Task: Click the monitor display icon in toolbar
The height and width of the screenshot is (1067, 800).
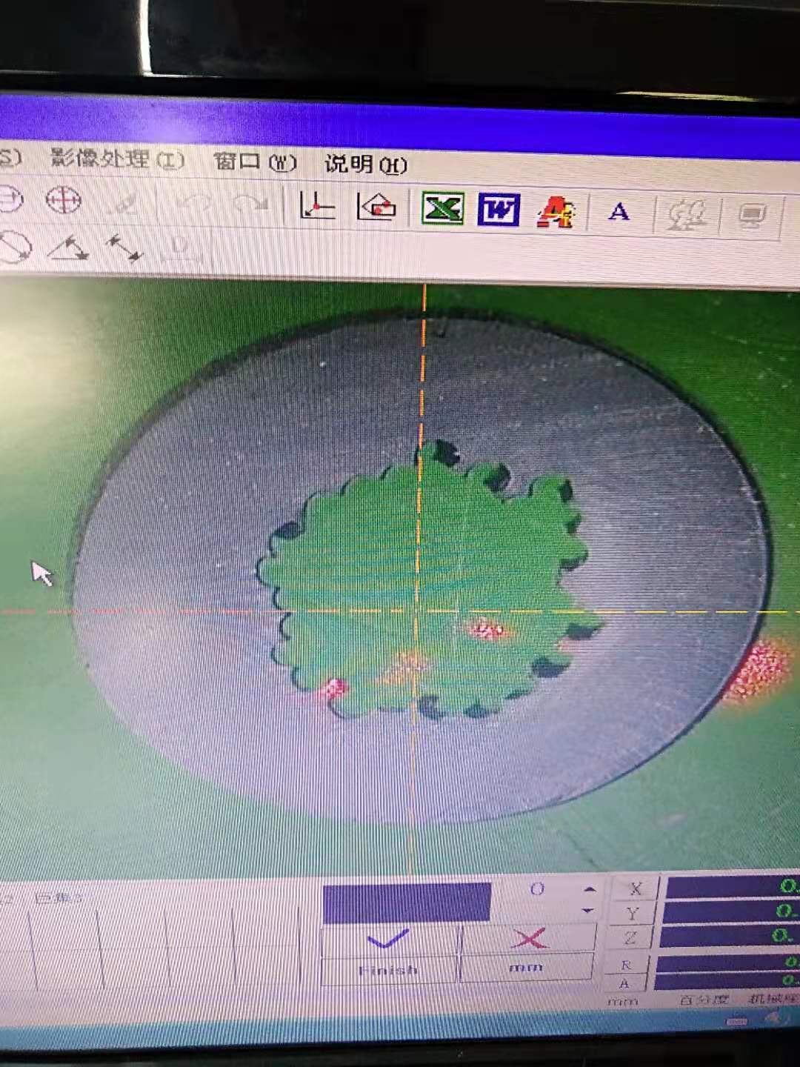Action: pos(752,216)
